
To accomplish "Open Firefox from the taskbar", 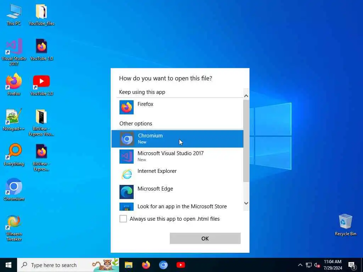I will [146, 265].
